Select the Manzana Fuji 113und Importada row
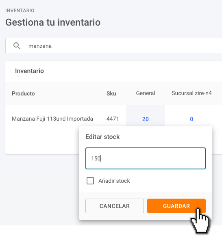Screen dimensions: 222x236 pos(114,119)
